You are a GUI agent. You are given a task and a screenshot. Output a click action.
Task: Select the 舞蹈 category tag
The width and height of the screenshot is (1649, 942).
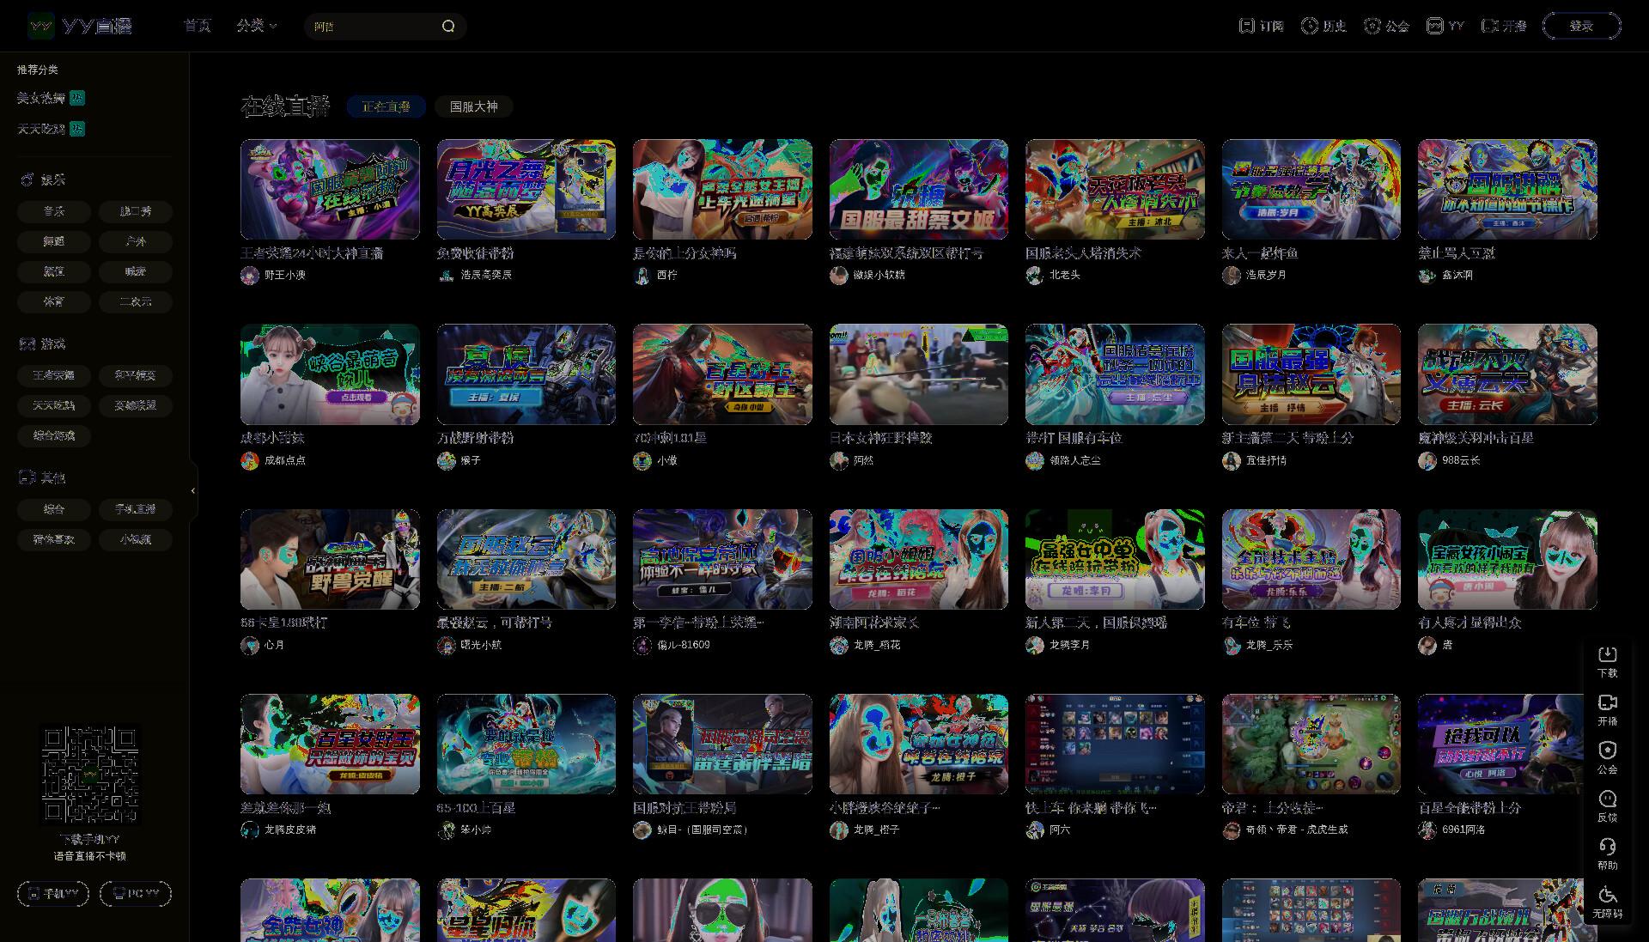[x=54, y=241]
